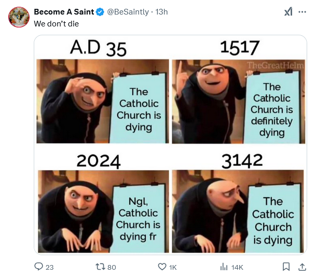Click the tweet text "We don't die"
Screen dimensions: 316x278
pyautogui.click(x=57, y=23)
